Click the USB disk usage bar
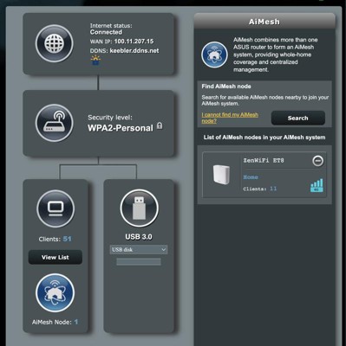Screen dimensions: 346x346 pos(139,262)
